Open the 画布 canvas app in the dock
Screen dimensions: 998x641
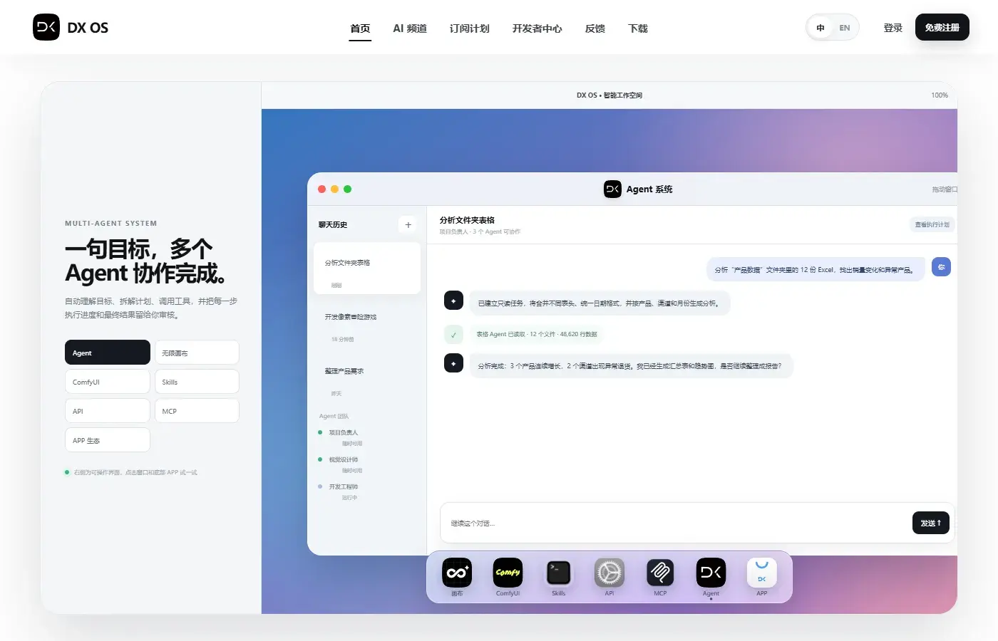click(x=457, y=573)
